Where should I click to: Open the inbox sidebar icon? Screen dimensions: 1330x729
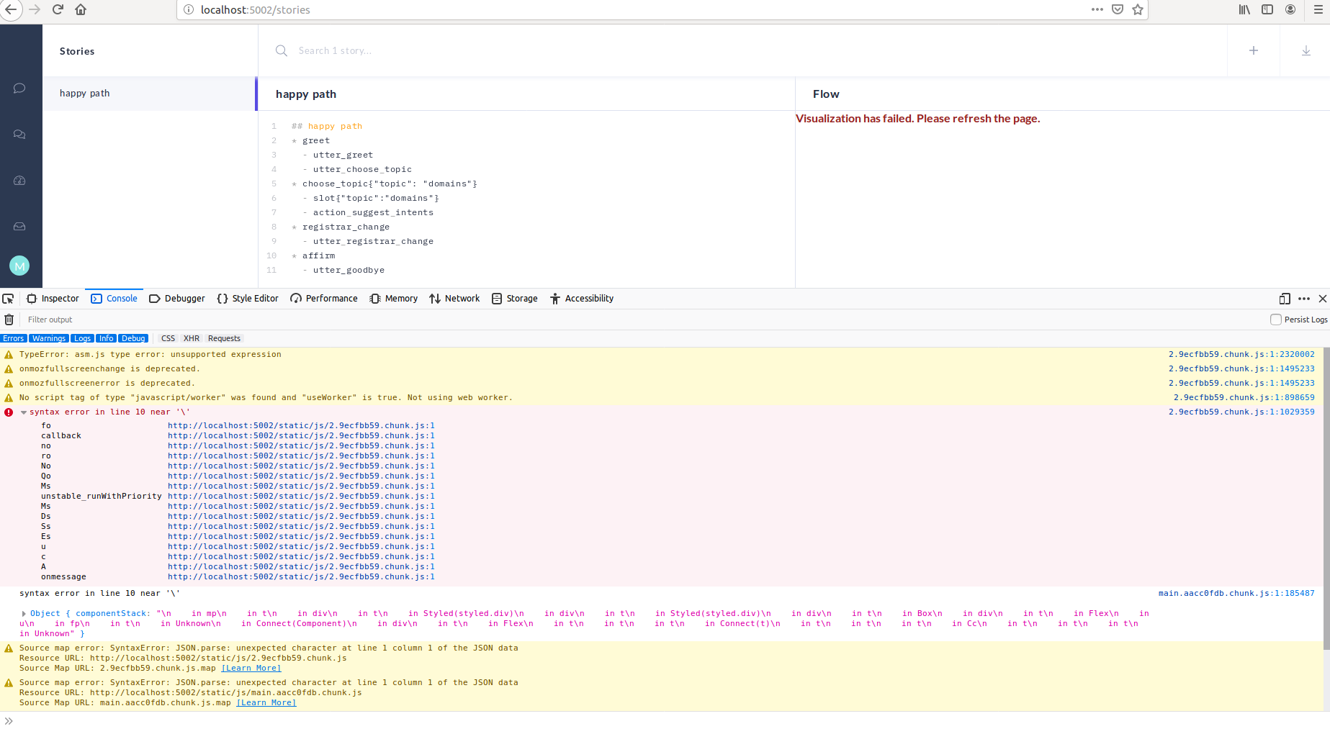19,226
